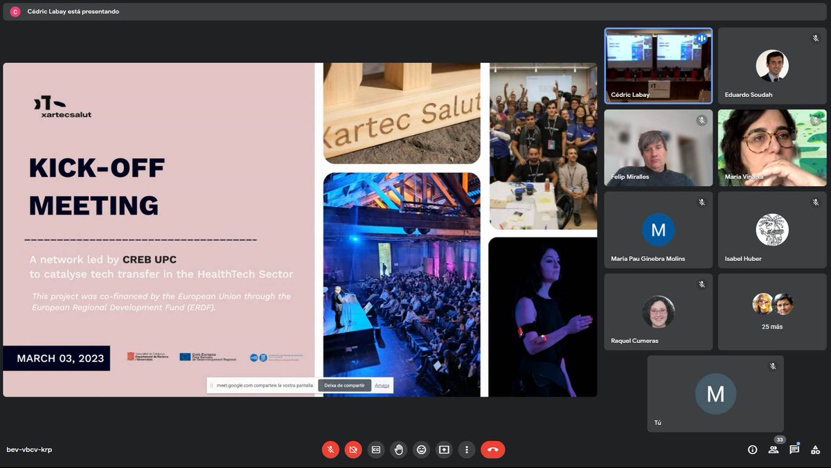The image size is (831, 468).
Task: Click the Unió Europea logo on the slide
Action: pyautogui.click(x=208, y=357)
